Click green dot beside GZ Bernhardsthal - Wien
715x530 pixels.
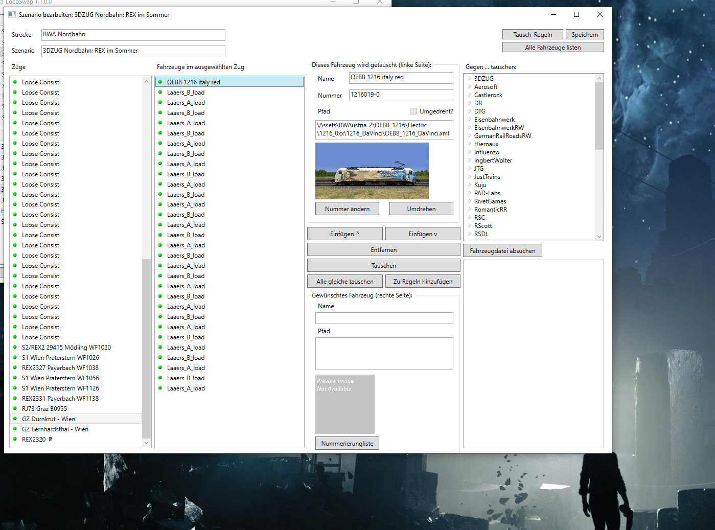pos(15,429)
